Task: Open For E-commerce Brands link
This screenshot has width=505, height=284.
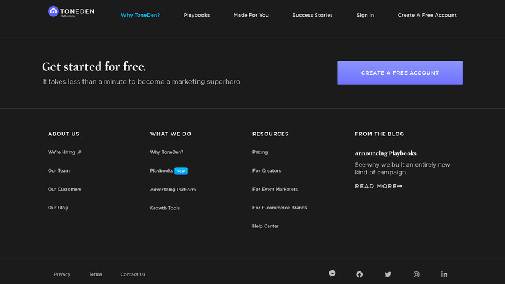Action: click(x=280, y=208)
